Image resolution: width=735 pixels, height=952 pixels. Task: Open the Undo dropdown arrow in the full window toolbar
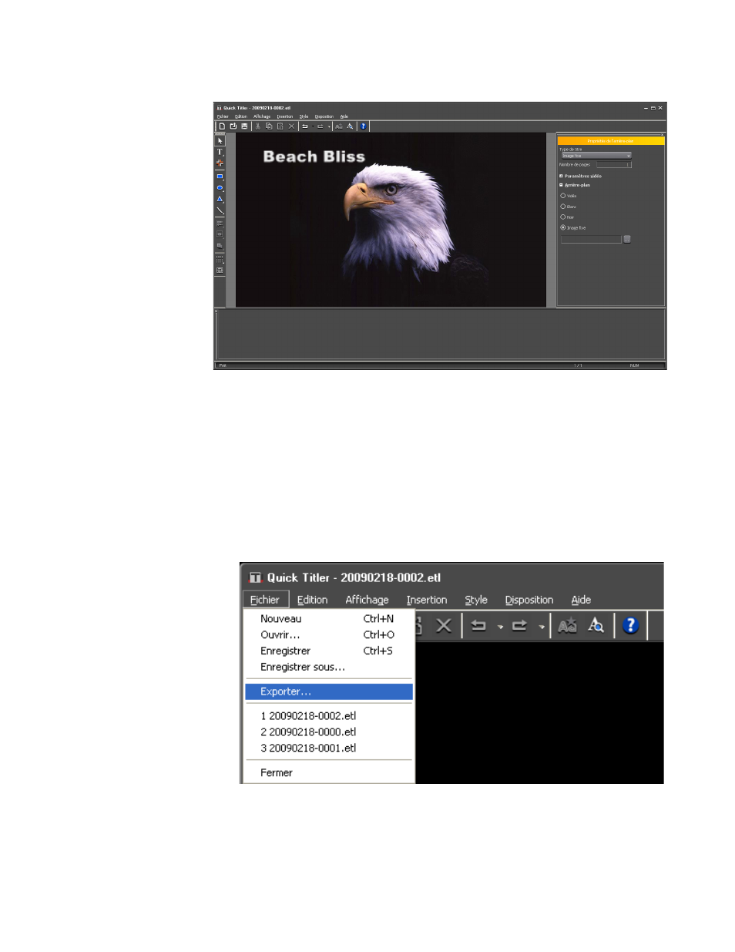pyautogui.click(x=313, y=126)
